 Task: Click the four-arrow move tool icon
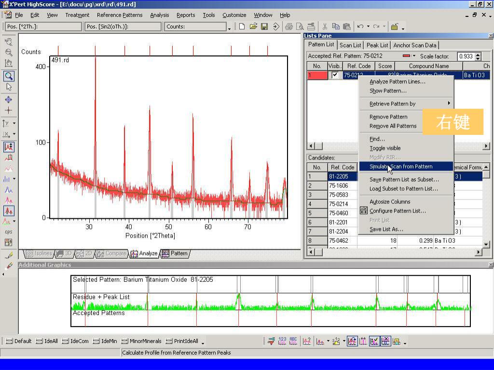[9, 100]
